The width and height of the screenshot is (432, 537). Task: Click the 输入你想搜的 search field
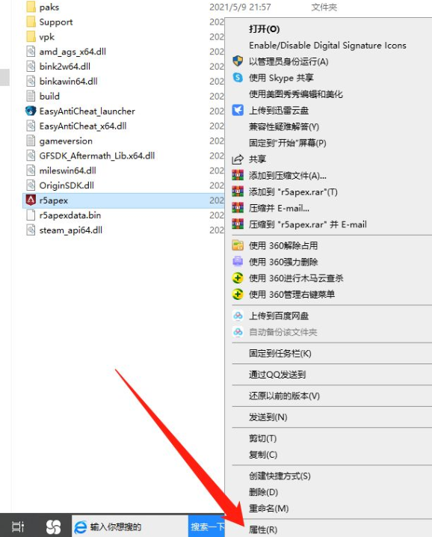tap(130, 527)
